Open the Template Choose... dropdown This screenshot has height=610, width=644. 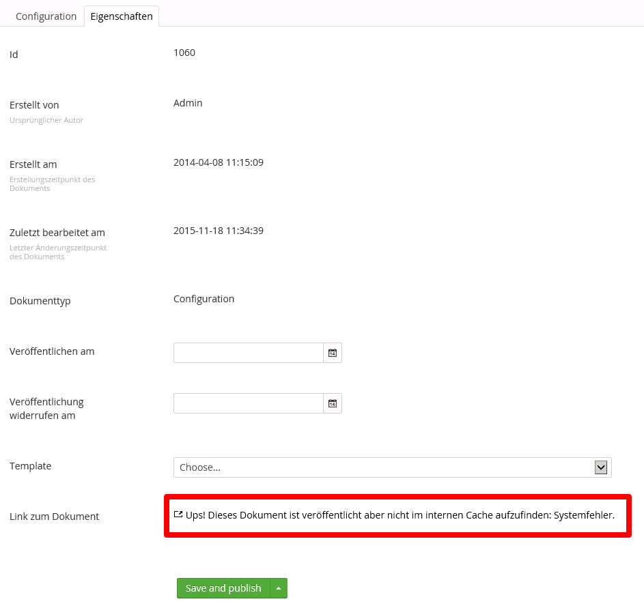tap(392, 467)
